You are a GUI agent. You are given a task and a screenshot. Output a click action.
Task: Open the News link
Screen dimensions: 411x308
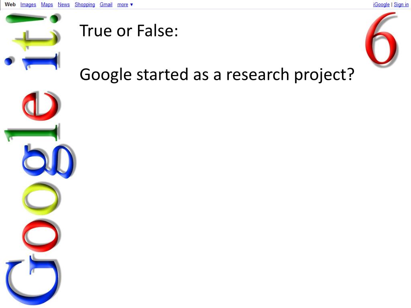pyautogui.click(x=64, y=4)
